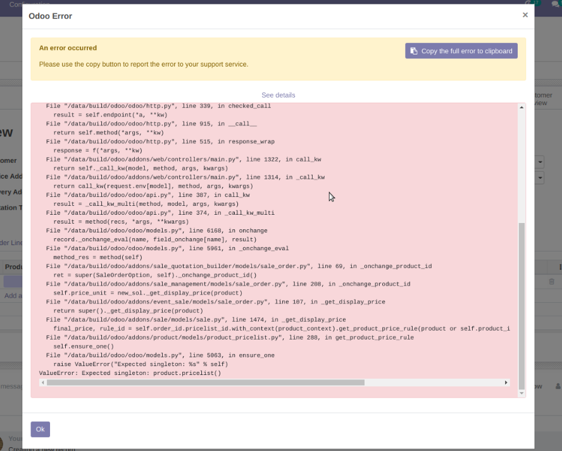Click 'An error occurred' heading text
Screen dimensions: 562x451
[68, 48]
